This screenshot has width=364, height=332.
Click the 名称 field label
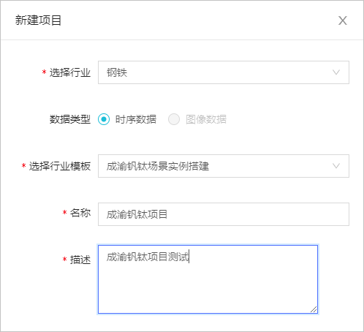point(80,213)
